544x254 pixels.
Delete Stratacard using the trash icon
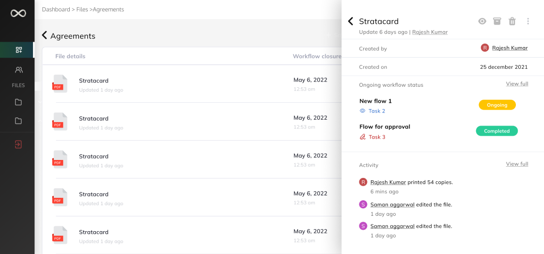(x=512, y=21)
